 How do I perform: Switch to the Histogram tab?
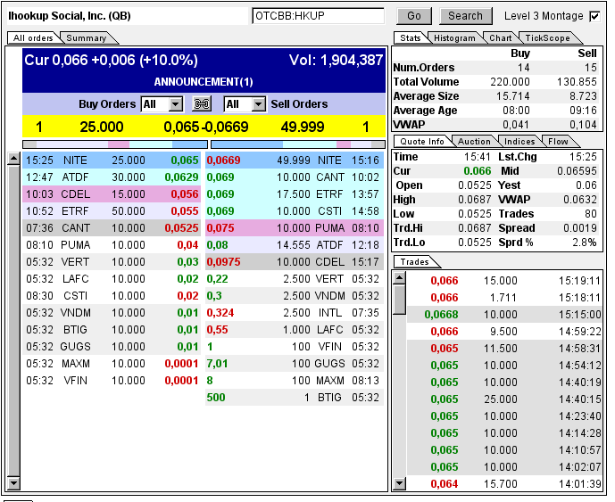(454, 38)
